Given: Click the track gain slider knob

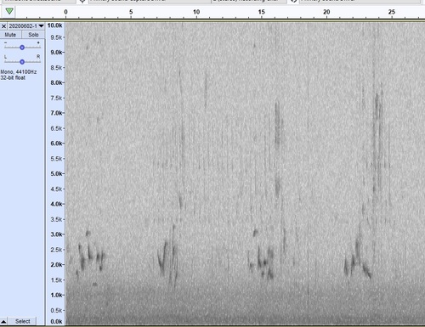Looking at the screenshot, I should (22, 48).
